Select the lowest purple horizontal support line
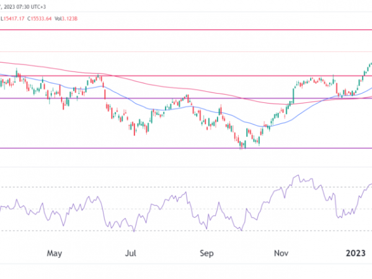This screenshot has width=372, height=279. [186, 148]
